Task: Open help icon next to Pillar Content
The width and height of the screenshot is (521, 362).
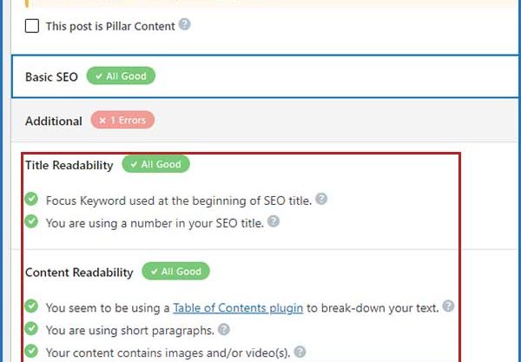Action: point(184,24)
